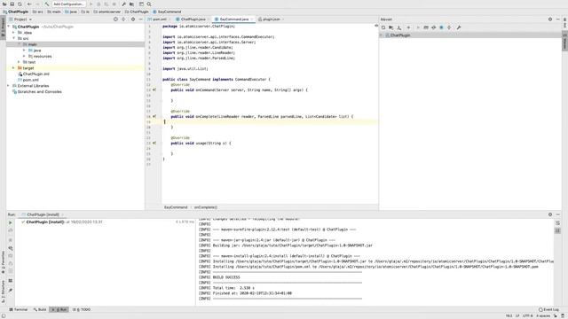This screenshot has width=568, height=319.
Task: Click gutter implement icon beside onComplete method
Action: 154,116
